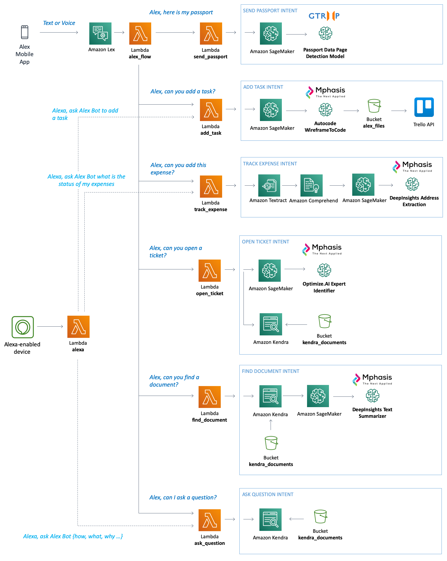
Task: Click kendra_documents bucket in Ask Question Intent
Action: [320, 516]
